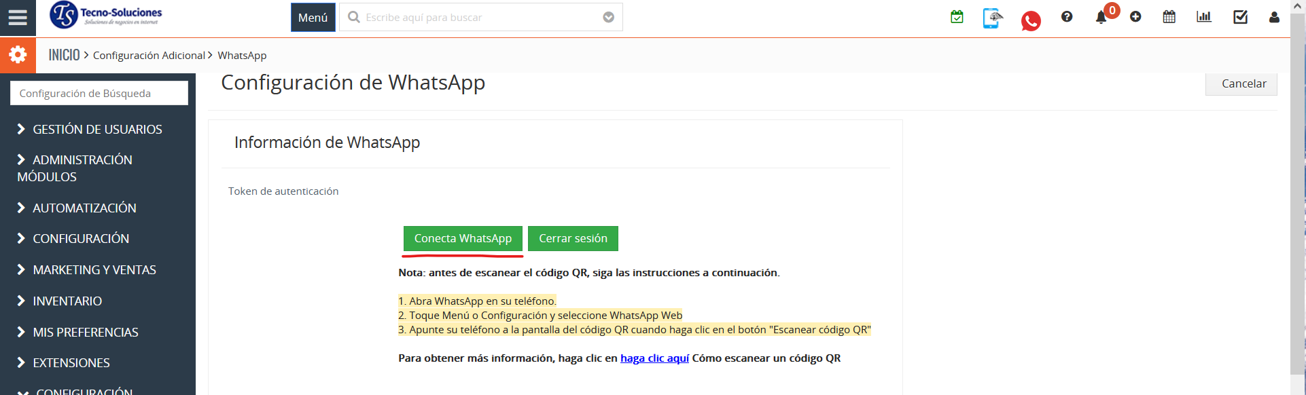Screen dimensions: 1306x395
Task: Open the search box dropdown arrow
Action: pyautogui.click(x=608, y=18)
